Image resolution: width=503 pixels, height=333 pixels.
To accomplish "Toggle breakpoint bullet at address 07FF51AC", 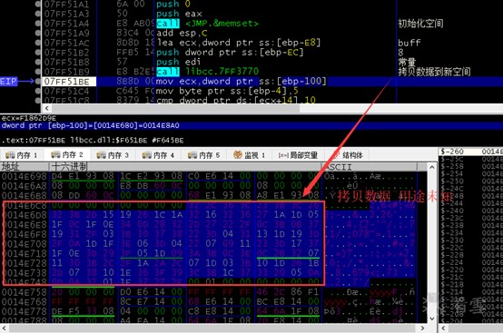I will click(38, 43).
